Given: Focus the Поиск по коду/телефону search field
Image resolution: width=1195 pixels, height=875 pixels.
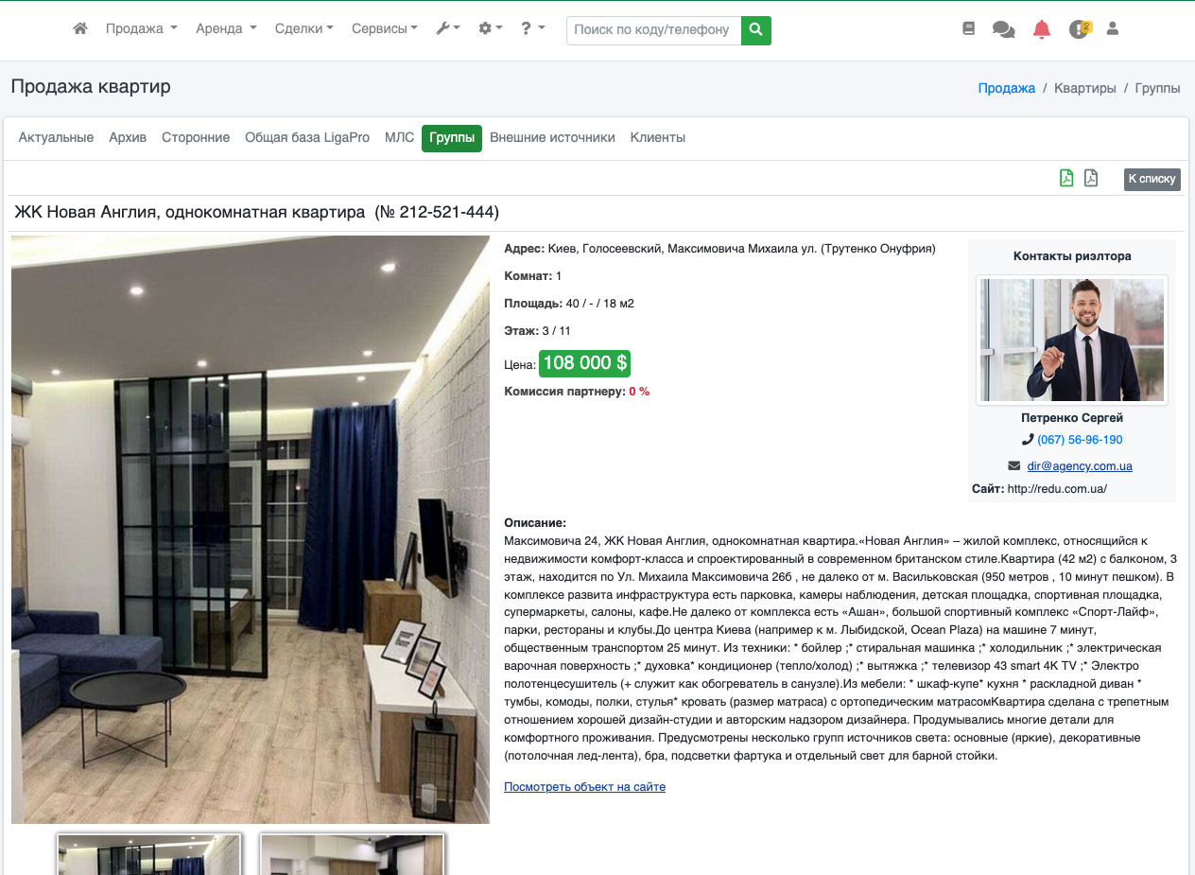Looking at the screenshot, I should tap(653, 30).
